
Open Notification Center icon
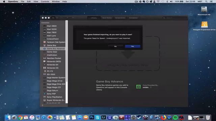pyautogui.click(x=211, y=1)
